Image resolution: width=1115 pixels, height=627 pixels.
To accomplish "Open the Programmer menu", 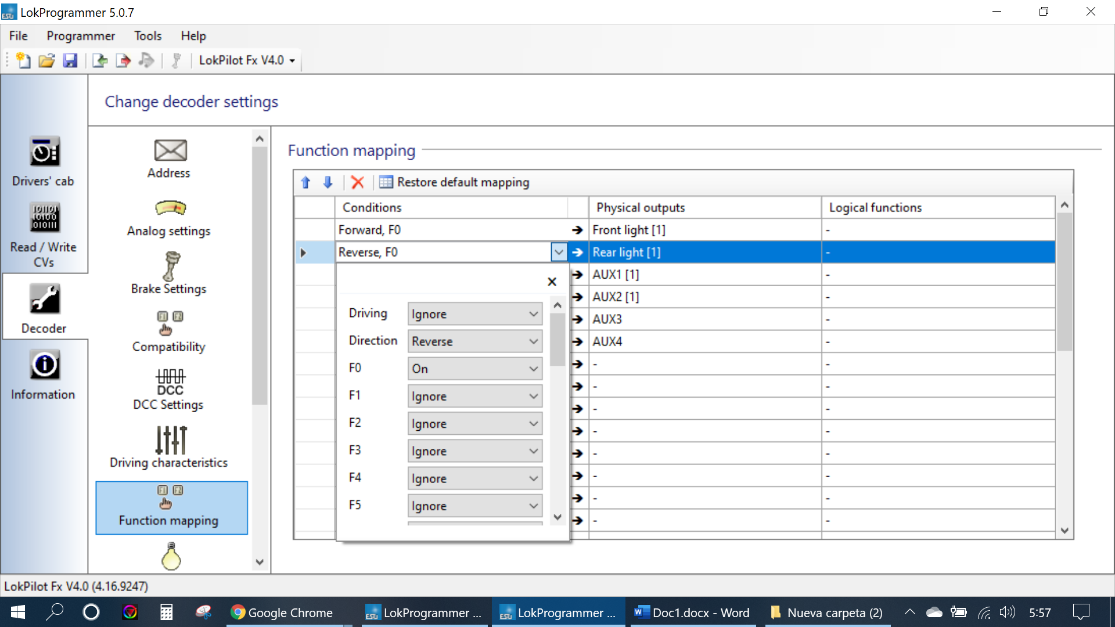I will tap(81, 36).
